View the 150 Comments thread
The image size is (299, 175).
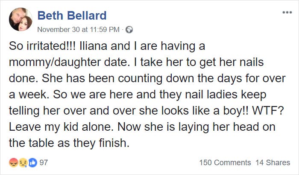click(x=225, y=162)
